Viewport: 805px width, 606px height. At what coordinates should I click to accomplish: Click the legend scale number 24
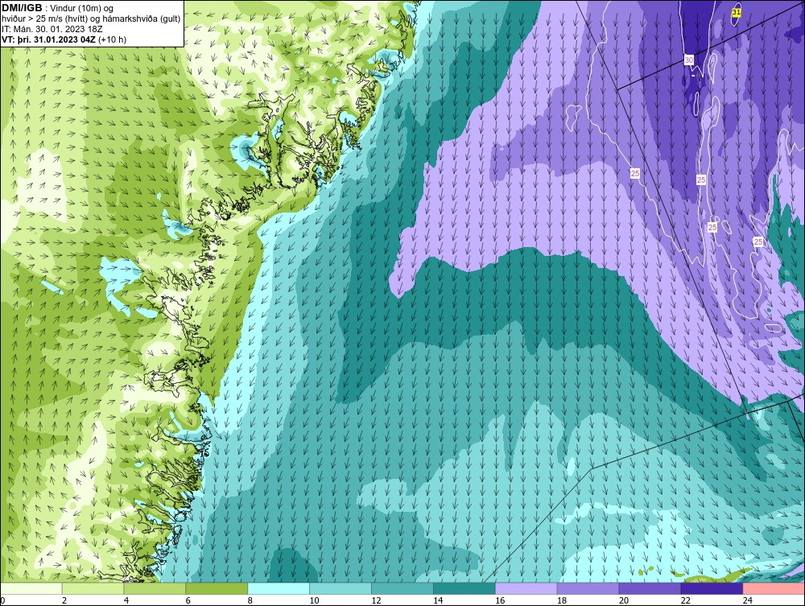(748, 600)
